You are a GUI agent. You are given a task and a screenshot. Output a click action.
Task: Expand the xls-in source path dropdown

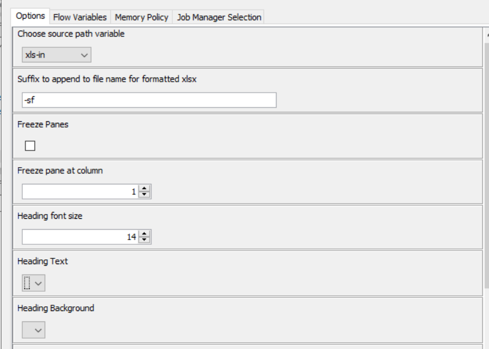tap(56, 55)
